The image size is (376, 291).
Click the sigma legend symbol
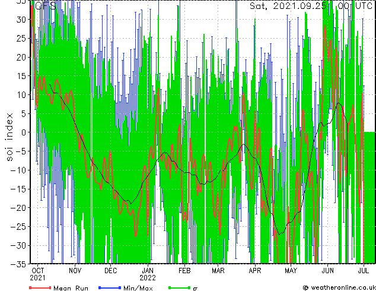(195, 288)
